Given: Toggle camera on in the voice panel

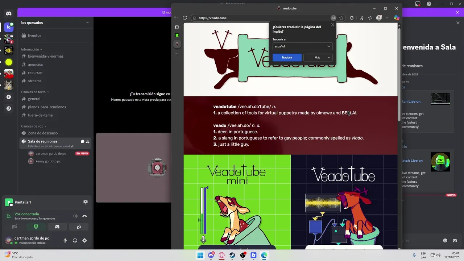Looking at the screenshot, I should [14, 227].
